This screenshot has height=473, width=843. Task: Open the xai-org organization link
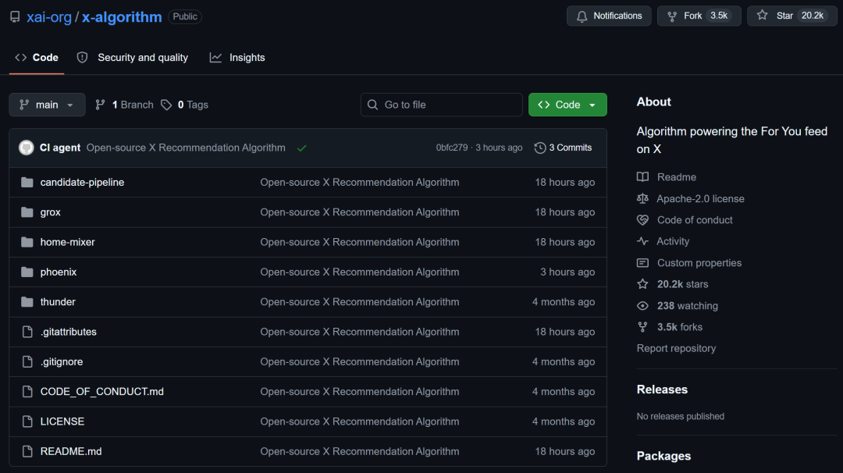[49, 16]
